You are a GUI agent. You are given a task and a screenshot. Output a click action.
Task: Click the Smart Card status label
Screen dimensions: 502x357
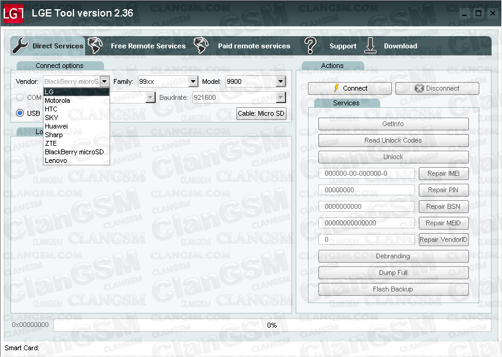22,348
